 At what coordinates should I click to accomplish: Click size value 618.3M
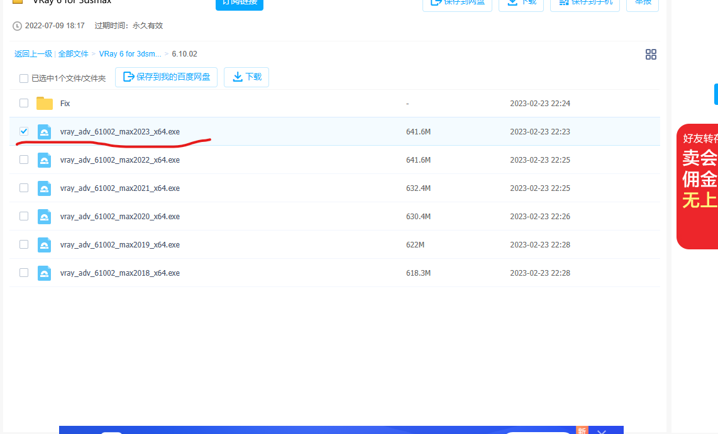click(x=418, y=273)
